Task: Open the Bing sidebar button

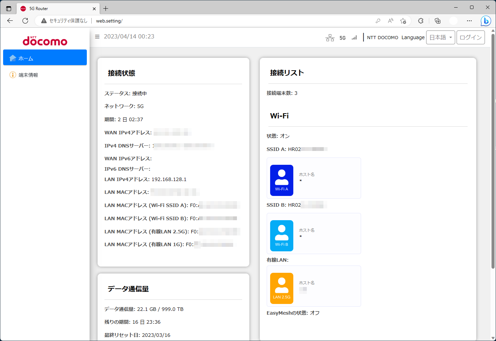Action: 486,21
